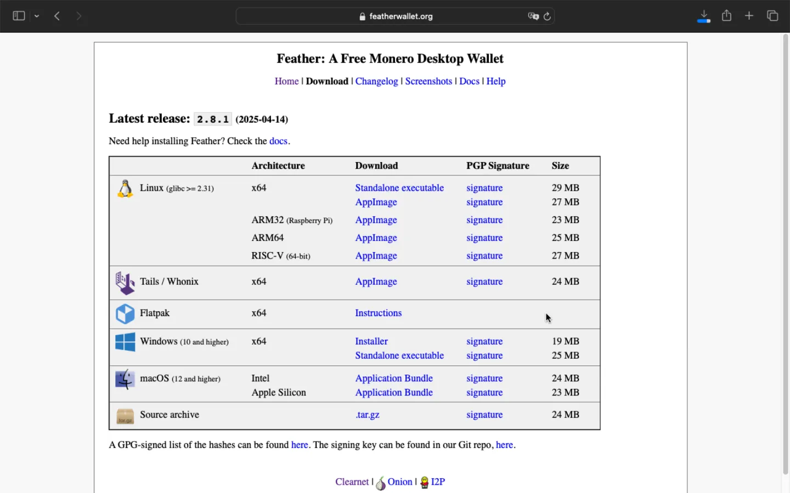
Task: Reload the featherwallet.org page
Action: (x=547, y=16)
